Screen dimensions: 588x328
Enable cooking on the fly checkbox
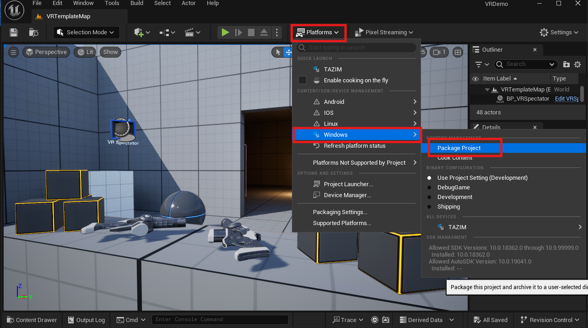[302, 80]
